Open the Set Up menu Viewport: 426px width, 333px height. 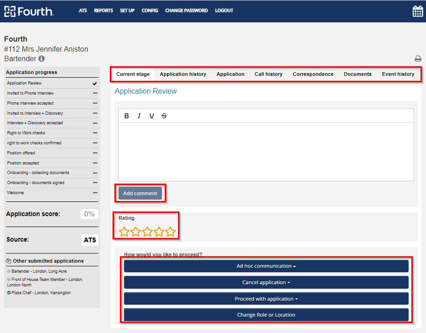(x=127, y=11)
